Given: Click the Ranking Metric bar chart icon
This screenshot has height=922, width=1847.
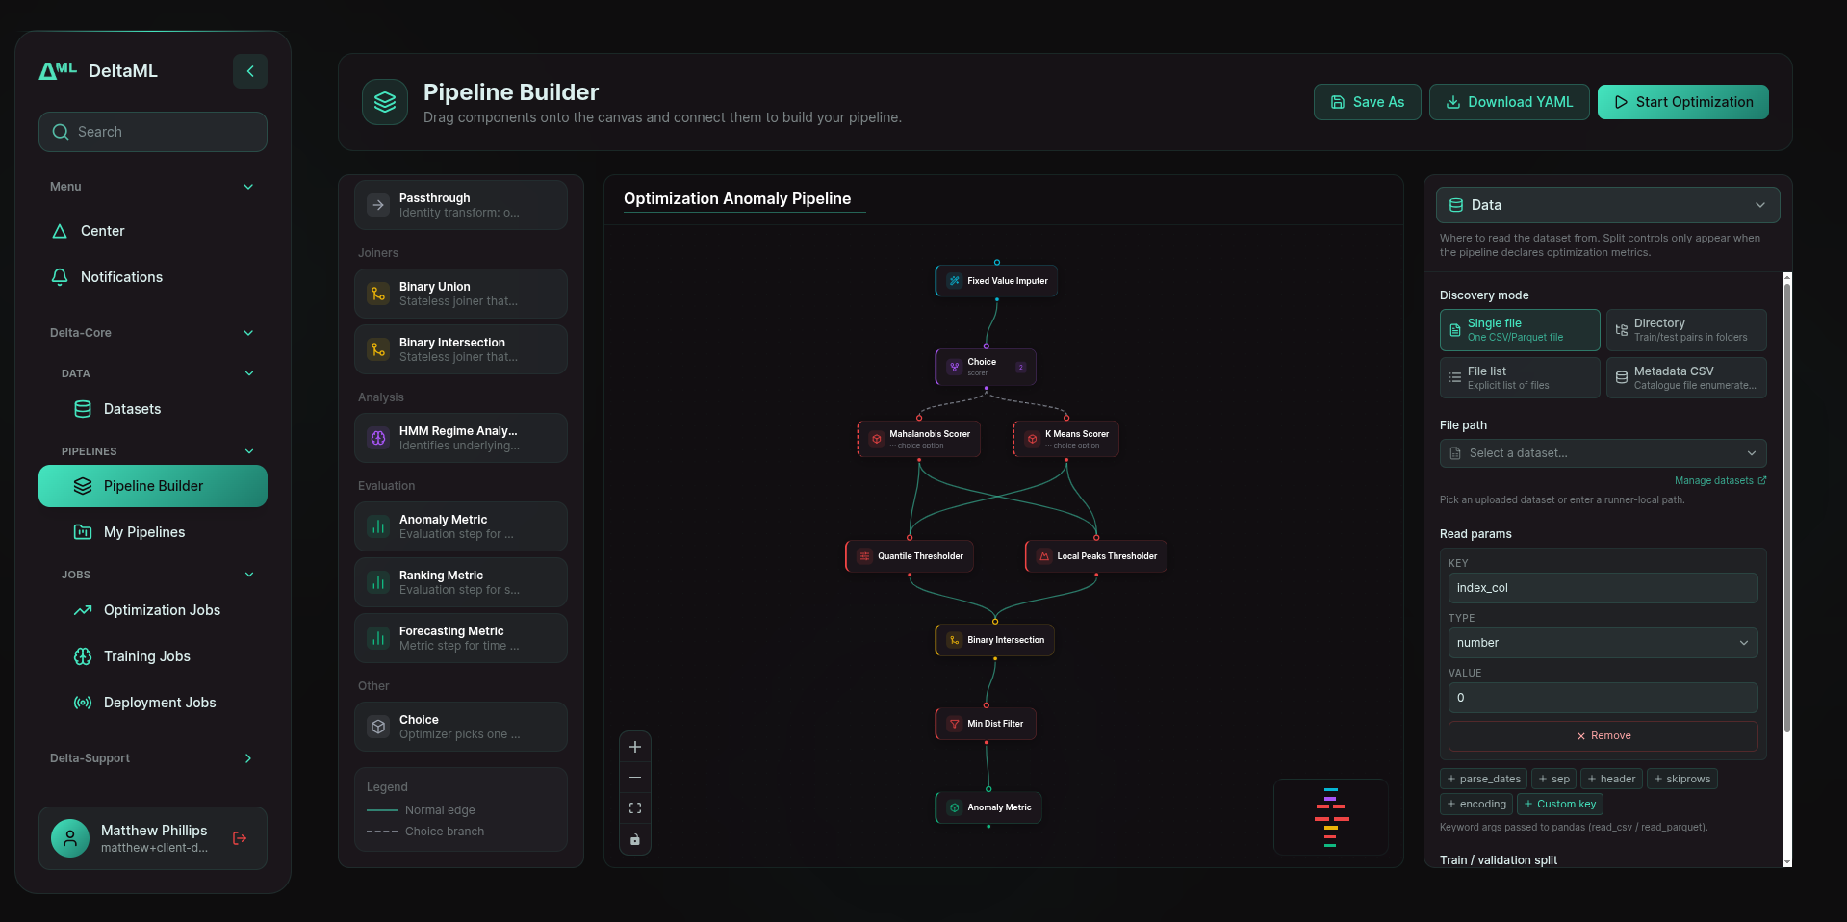Looking at the screenshot, I should tap(378, 582).
